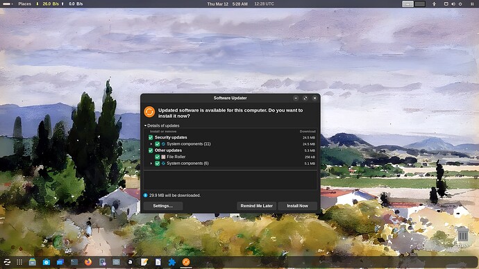479x269 pixels.
Task: Switch to the second workspace thumbnail
Action: pyautogui.click(x=420, y=4)
